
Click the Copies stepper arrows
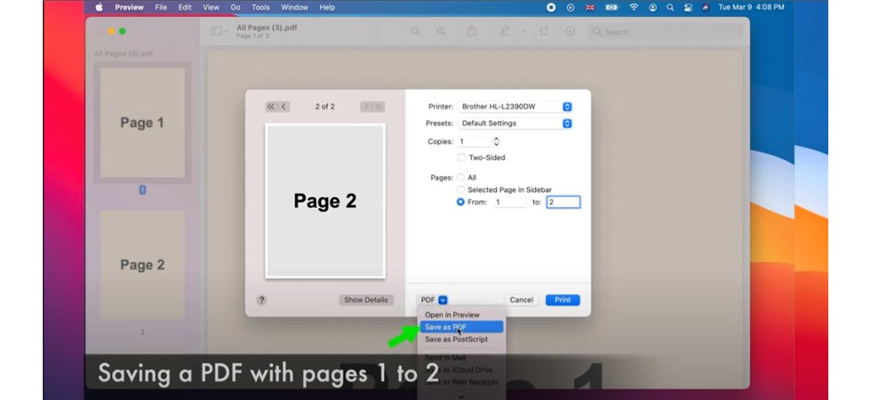pyautogui.click(x=496, y=141)
